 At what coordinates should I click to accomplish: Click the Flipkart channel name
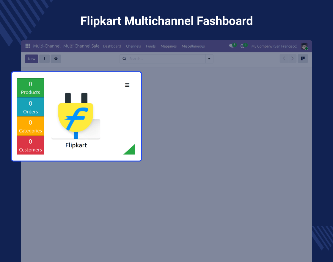[x=76, y=145]
